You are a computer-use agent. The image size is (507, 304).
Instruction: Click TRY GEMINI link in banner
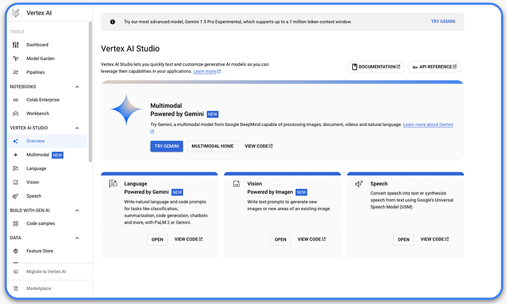coord(443,22)
